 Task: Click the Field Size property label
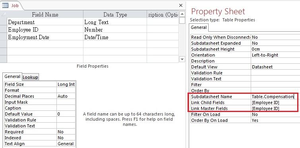pos(14,84)
